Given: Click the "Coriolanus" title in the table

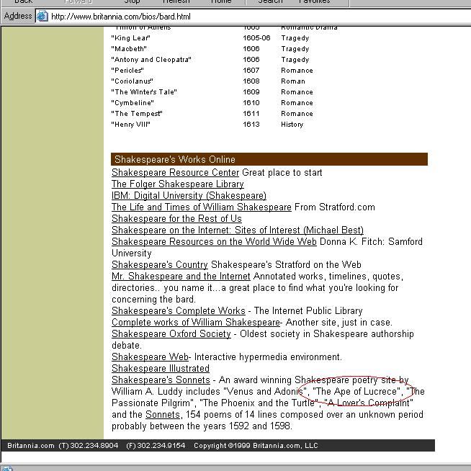Looking at the screenshot, I should [x=133, y=81].
